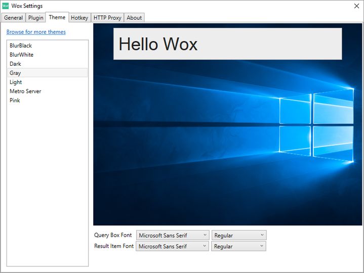
Task: Expand the Result Item Font family dropdown
Action: (172, 246)
